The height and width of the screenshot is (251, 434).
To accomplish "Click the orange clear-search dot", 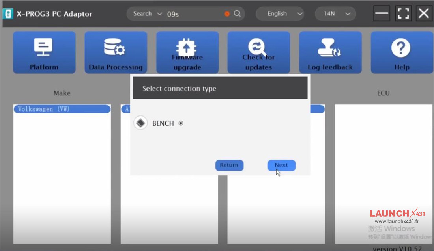I will pyautogui.click(x=227, y=14).
